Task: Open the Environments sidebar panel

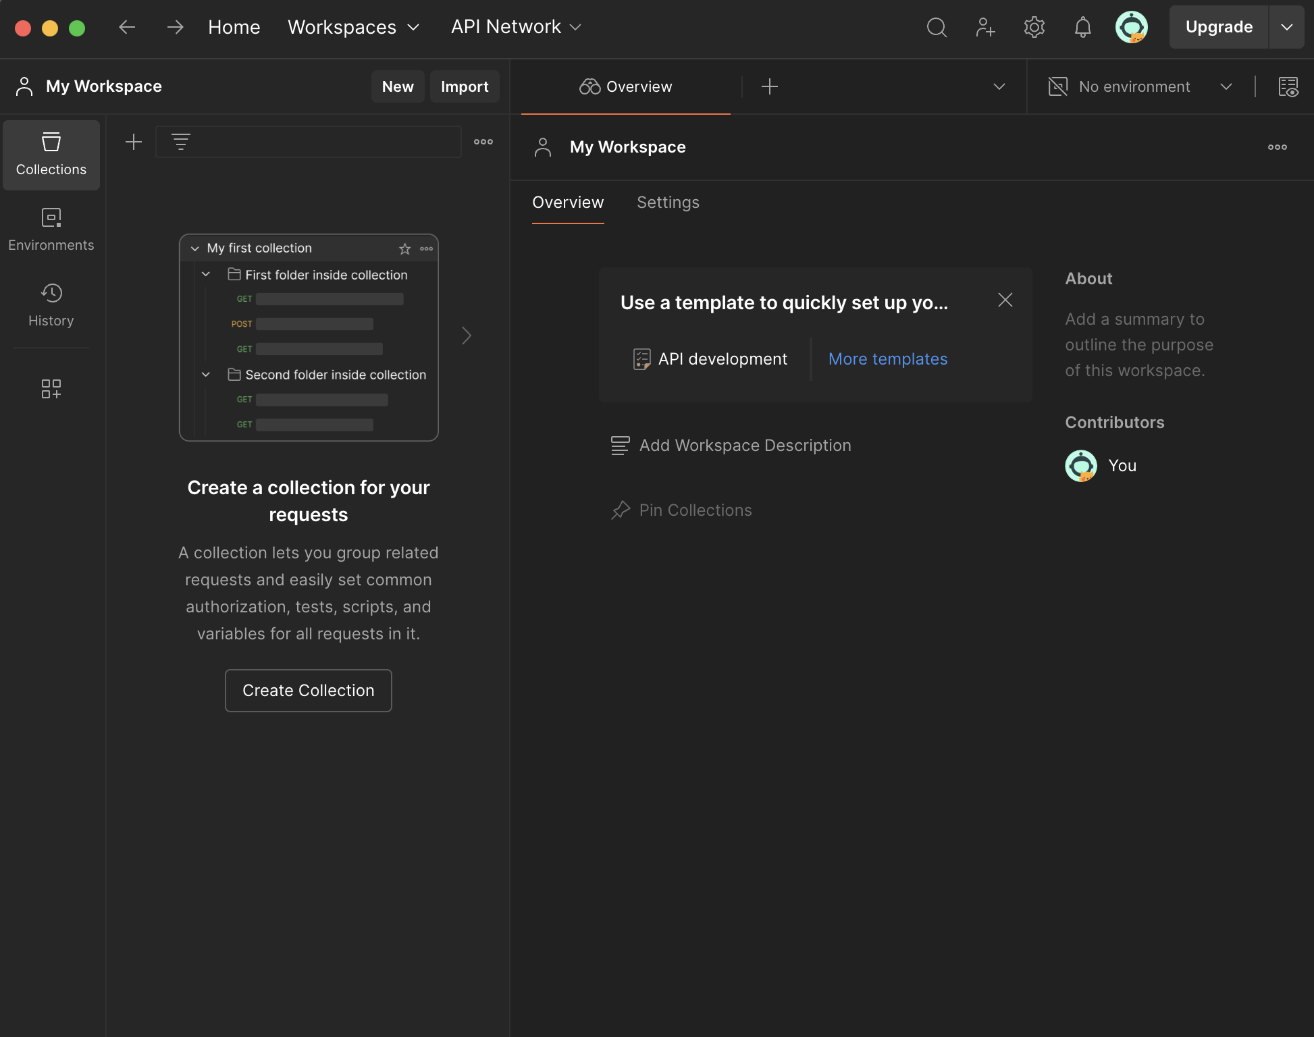Action: [x=51, y=230]
